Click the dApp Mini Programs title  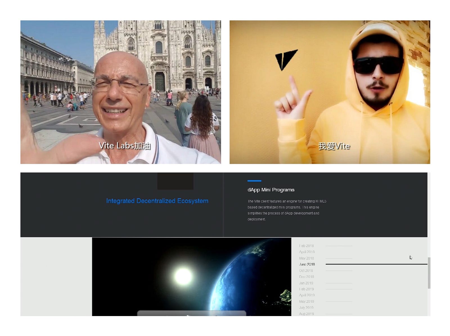[x=271, y=190]
